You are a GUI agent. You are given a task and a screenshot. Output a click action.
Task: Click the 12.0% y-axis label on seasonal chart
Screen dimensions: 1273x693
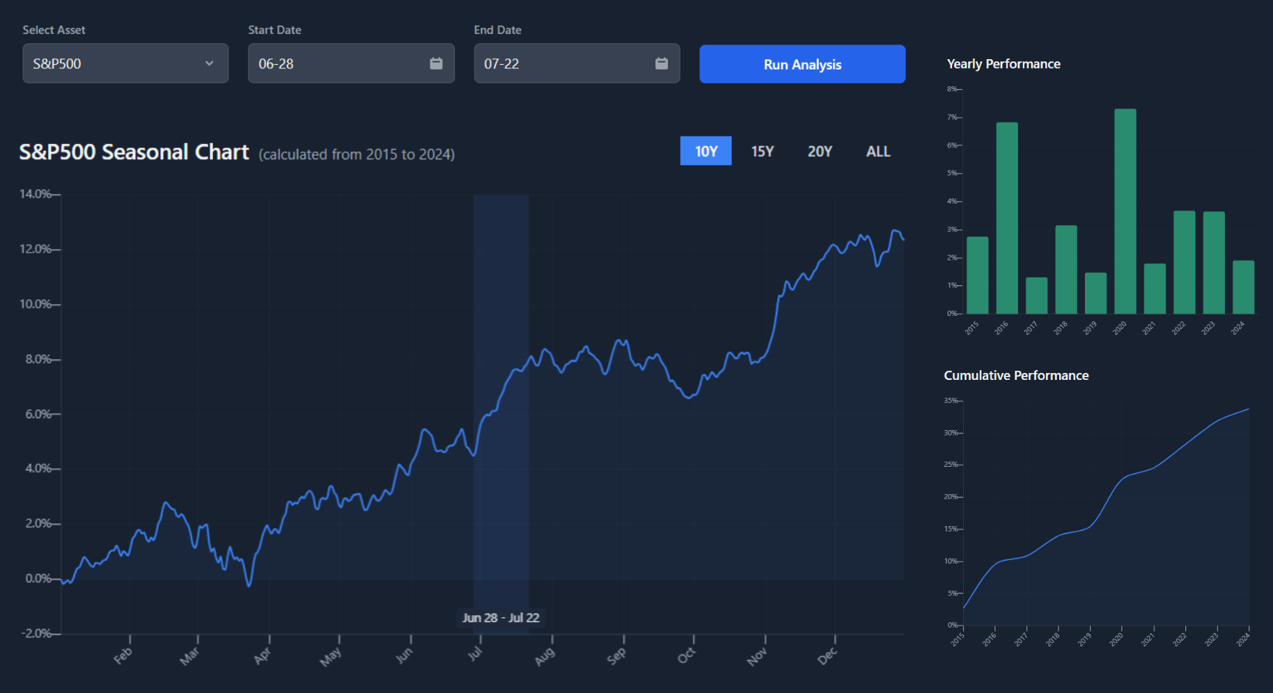(x=36, y=249)
